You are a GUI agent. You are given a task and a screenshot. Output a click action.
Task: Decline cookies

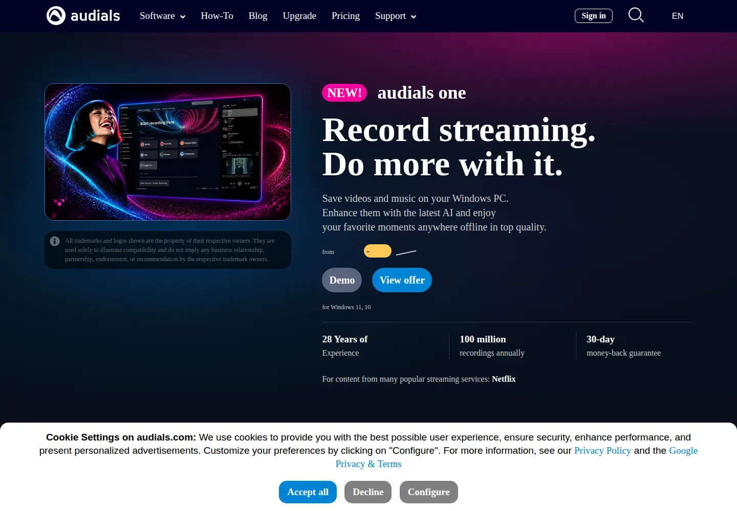point(368,492)
